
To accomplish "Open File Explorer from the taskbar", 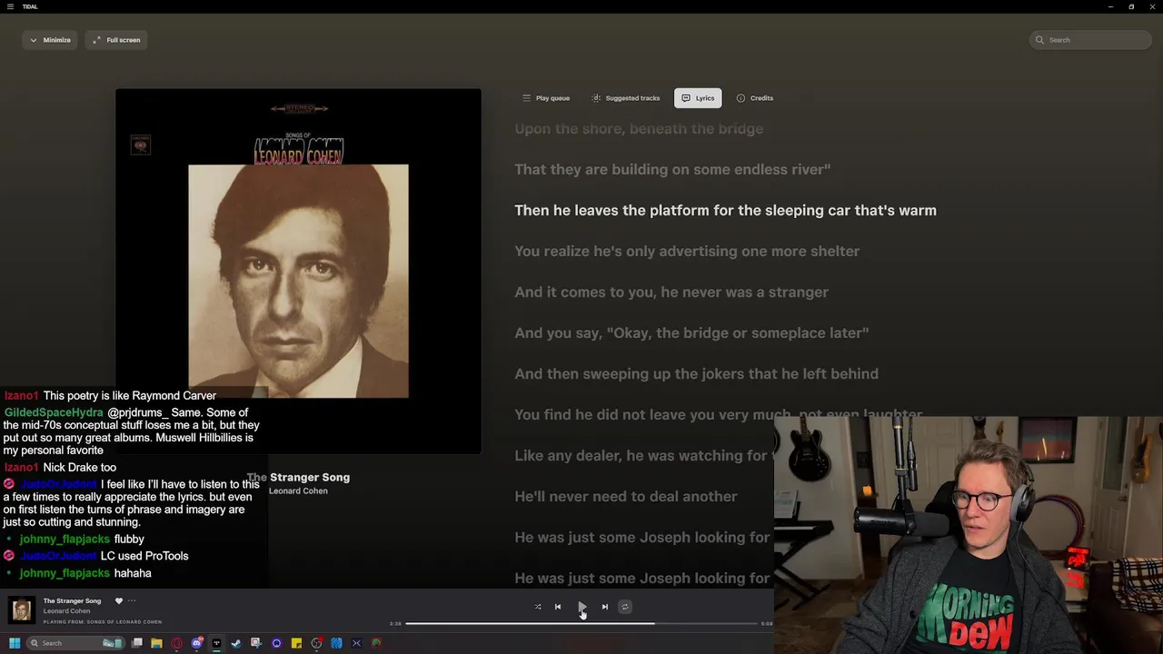I will 156,643.
